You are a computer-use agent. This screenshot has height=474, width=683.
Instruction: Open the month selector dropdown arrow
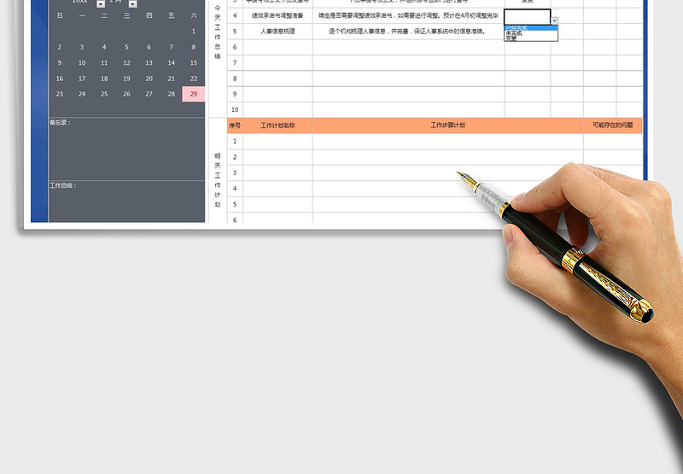coord(132,3)
